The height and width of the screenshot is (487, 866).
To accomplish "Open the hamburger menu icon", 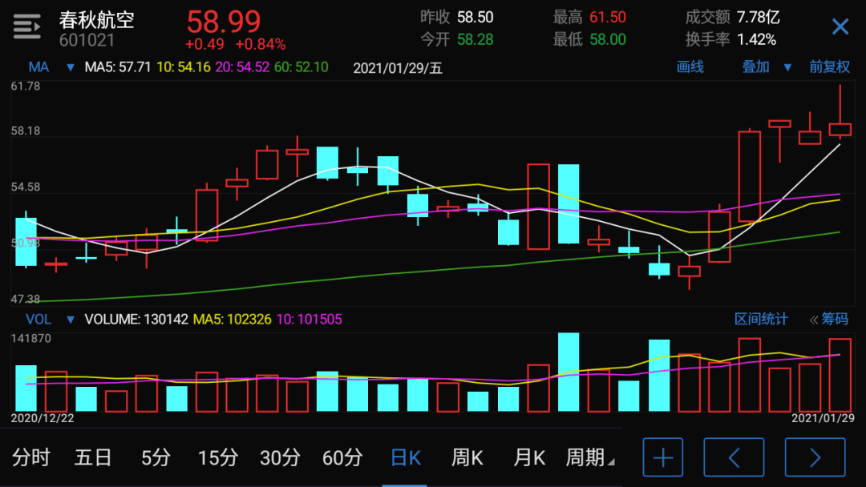I will [26, 27].
